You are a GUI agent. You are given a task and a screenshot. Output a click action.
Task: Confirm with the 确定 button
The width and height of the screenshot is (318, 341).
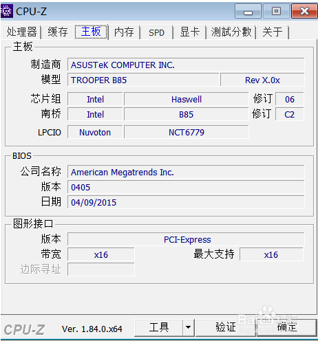tap(287, 327)
